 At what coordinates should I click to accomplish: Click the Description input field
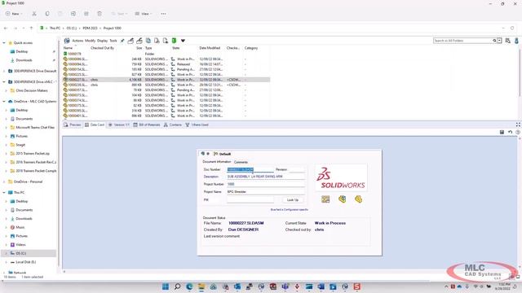266,177
